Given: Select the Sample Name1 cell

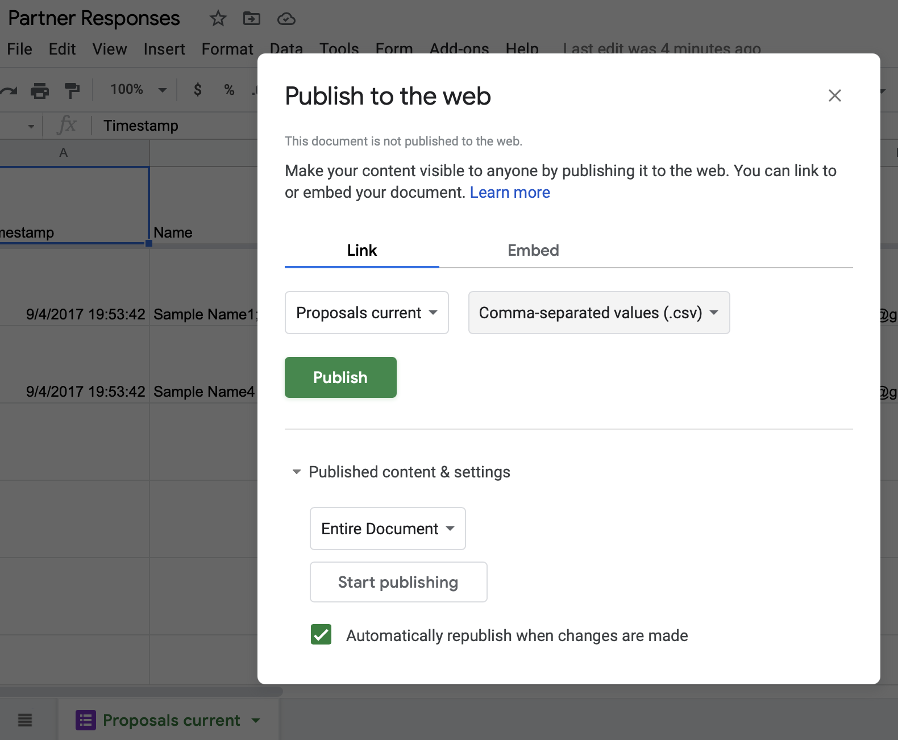Looking at the screenshot, I should pyautogui.click(x=203, y=286).
